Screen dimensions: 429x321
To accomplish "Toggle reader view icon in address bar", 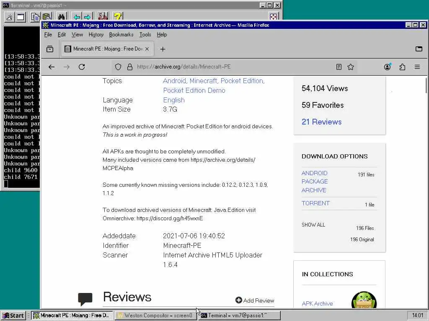I will click(339, 67).
